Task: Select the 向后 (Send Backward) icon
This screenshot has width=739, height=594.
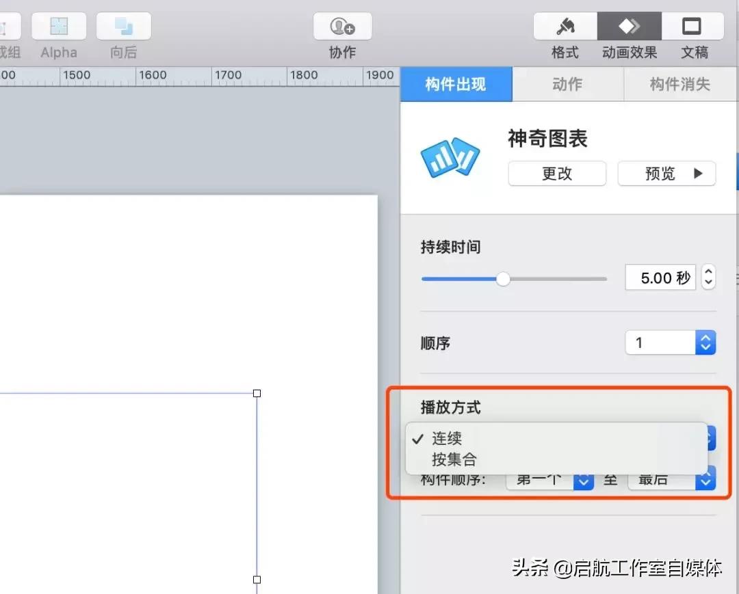Action: (123, 25)
